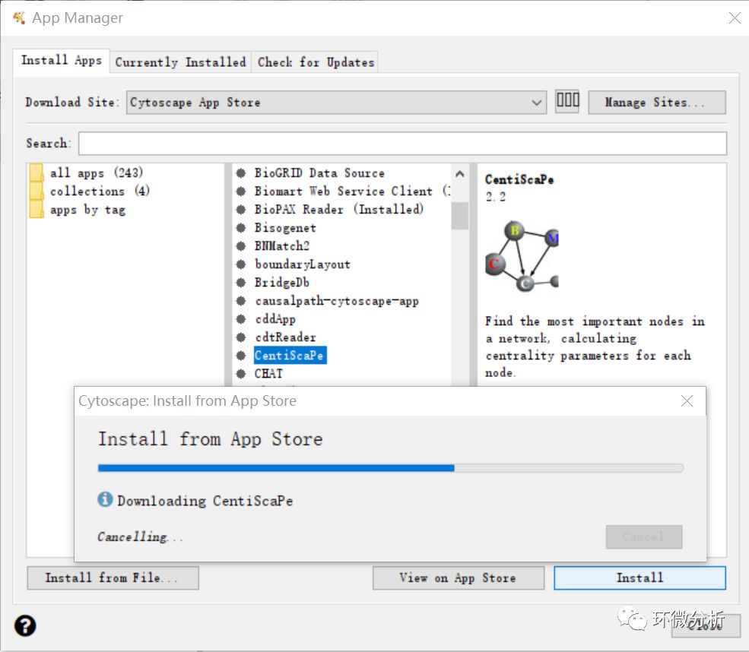Viewport: 749px width, 652px height.
Task: Select BioPAX Reader (Installed) entry
Action: tap(338, 209)
